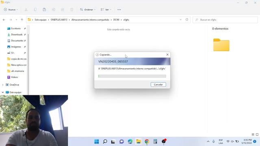260x146 pixels.
Task: Open Imágenes in the sidebar
Action: pyautogui.click(x=16, y=47)
